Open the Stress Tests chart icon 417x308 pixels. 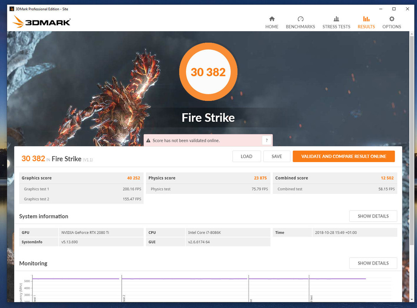(336, 19)
